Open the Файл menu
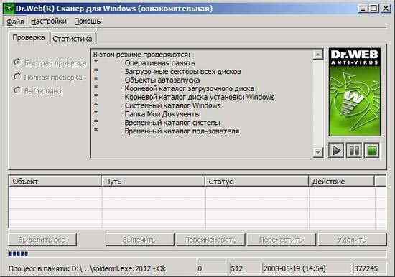This screenshot has height=277, width=395. click(x=15, y=22)
